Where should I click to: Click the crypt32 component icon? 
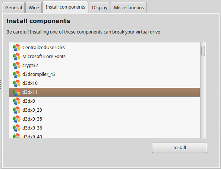(x=17, y=66)
